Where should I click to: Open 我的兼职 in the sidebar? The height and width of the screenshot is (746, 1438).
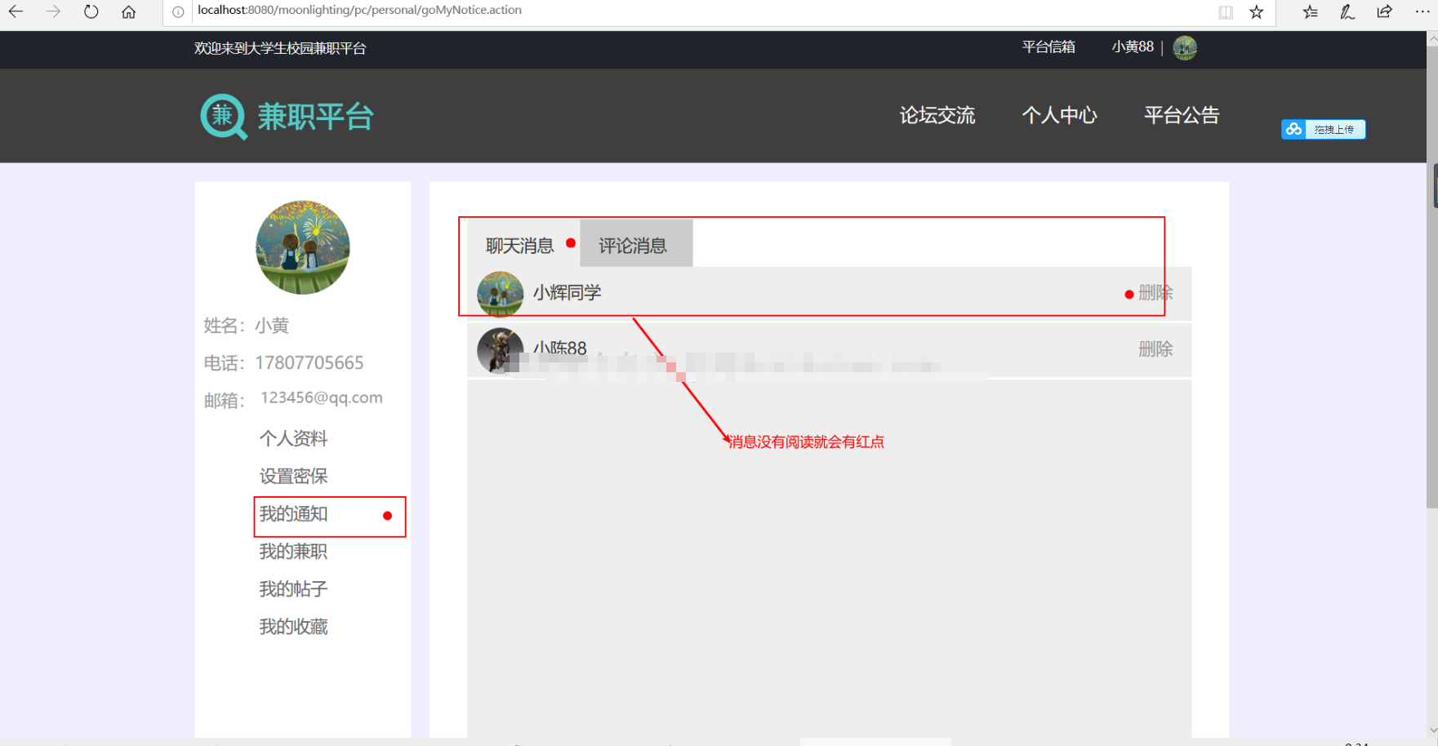click(293, 552)
